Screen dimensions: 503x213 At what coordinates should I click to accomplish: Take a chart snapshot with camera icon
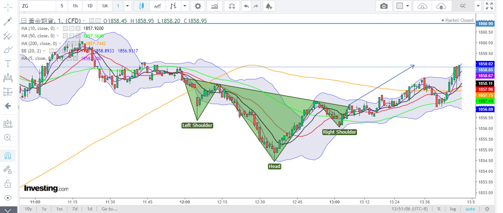click(x=384, y=6)
